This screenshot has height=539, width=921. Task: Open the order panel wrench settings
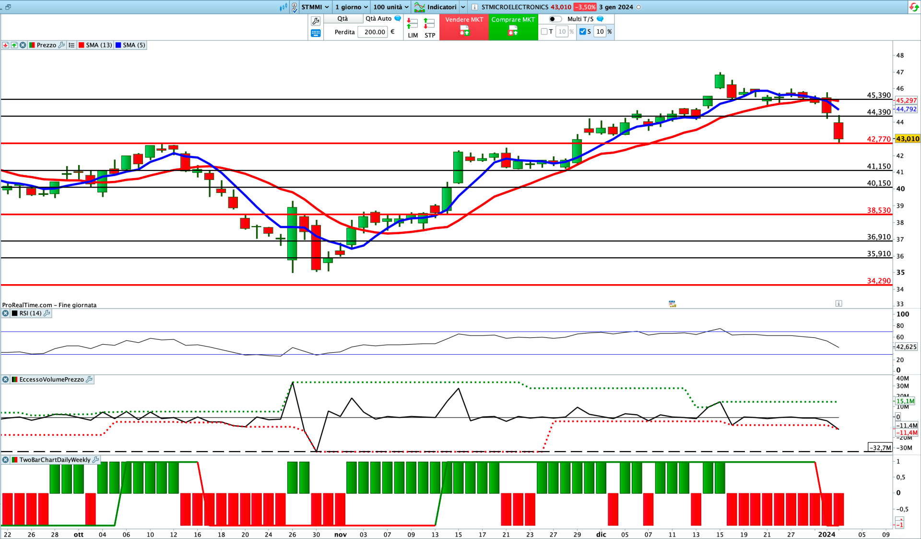[x=316, y=21]
